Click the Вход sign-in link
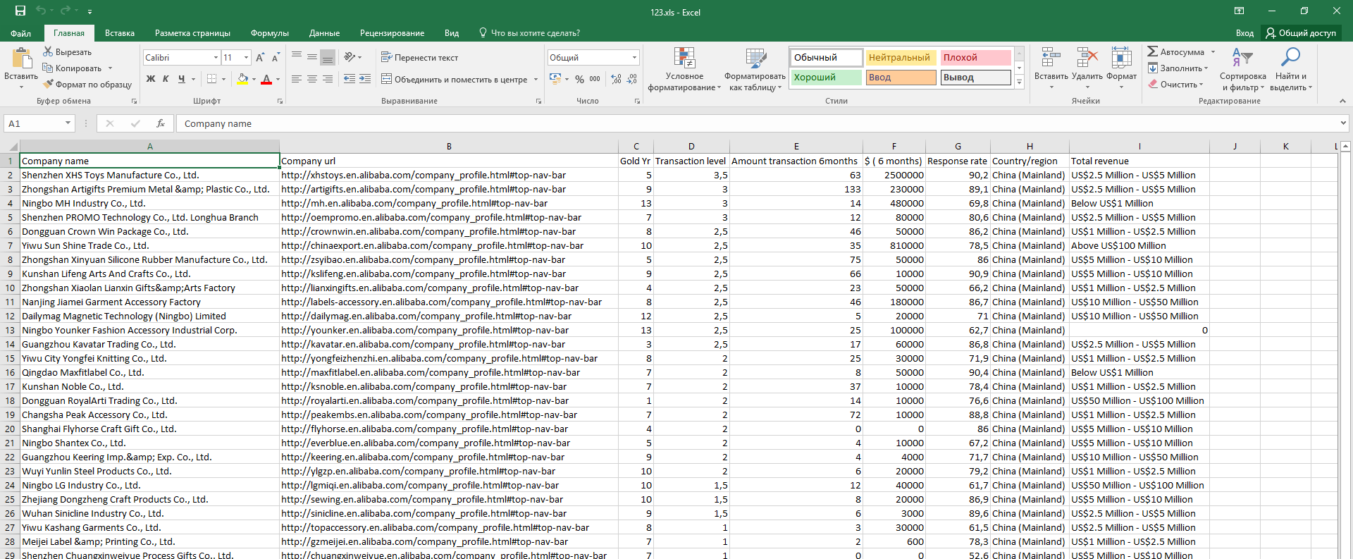The width and height of the screenshot is (1353, 559). click(1244, 33)
